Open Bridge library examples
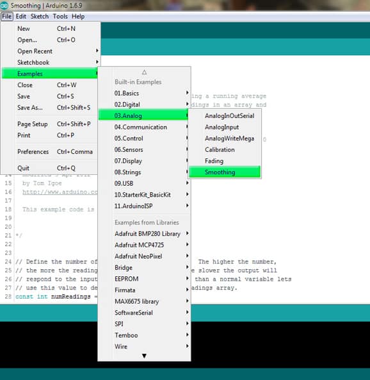The width and height of the screenshot is (370, 380). (144, 268)
